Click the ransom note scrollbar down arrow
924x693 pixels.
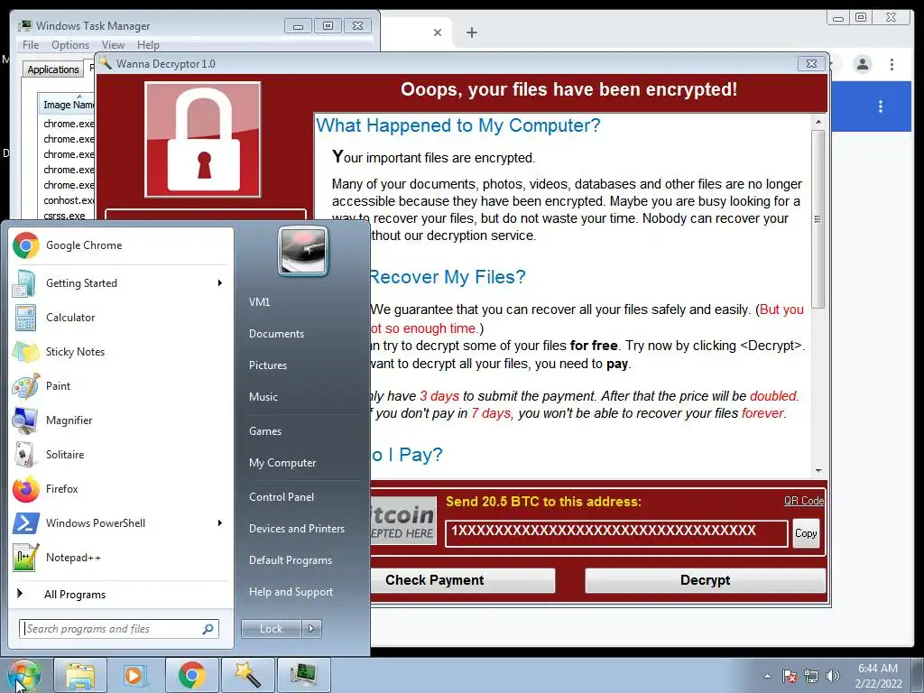coord(818,470)
